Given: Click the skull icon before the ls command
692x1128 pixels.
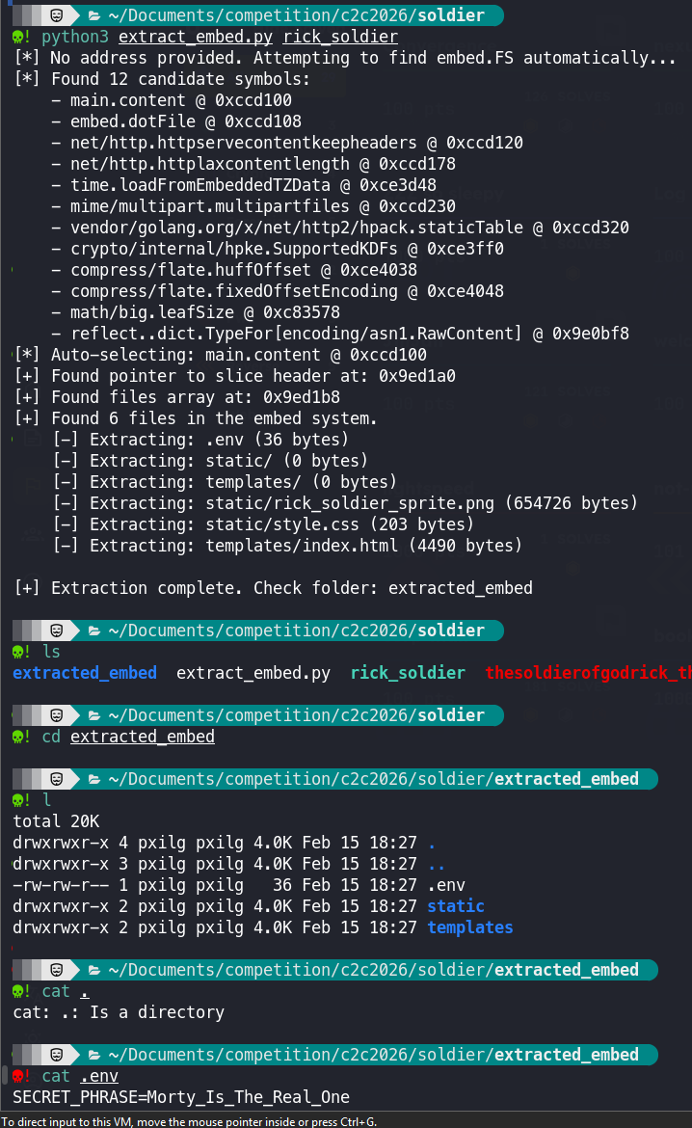Looking at the screenshot, I should tap(18, 652).
